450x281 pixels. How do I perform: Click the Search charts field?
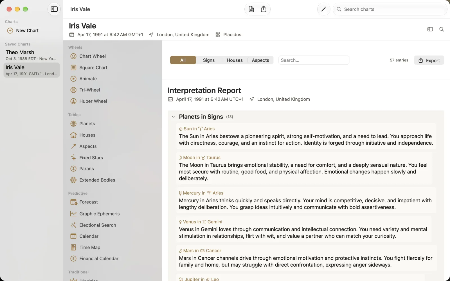pyautogui.click(x=390, y=9)
